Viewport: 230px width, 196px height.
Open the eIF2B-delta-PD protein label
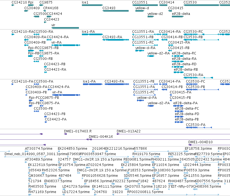pos(187,114)
